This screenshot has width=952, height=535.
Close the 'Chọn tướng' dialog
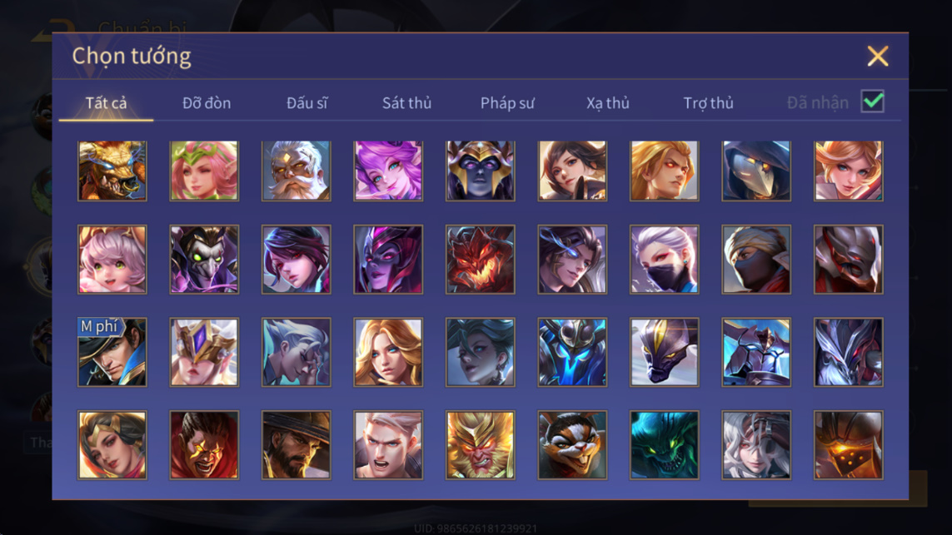[878, 57]
